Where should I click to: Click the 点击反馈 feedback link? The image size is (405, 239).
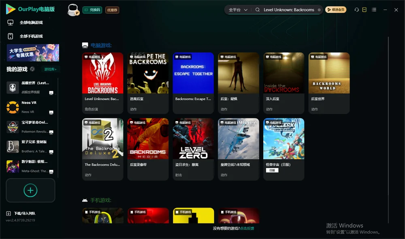point(247,228)
